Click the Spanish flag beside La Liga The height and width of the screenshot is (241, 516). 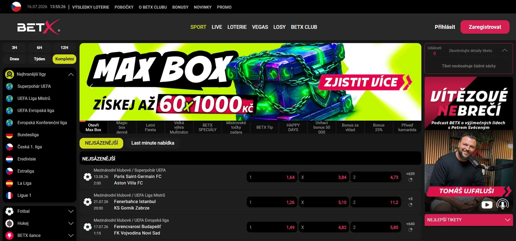click(x=9, y=183)
